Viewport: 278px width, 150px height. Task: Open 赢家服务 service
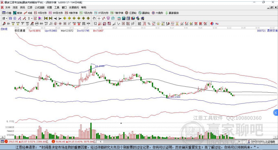pyautogui.click(x=172, y=13)
